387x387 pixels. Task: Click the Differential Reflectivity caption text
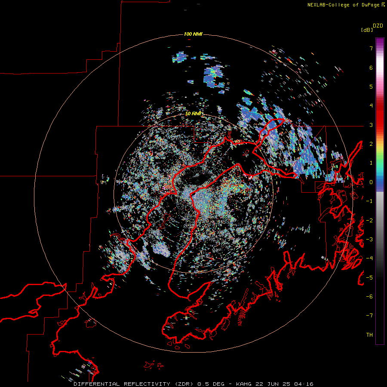[x=193, y=384]
